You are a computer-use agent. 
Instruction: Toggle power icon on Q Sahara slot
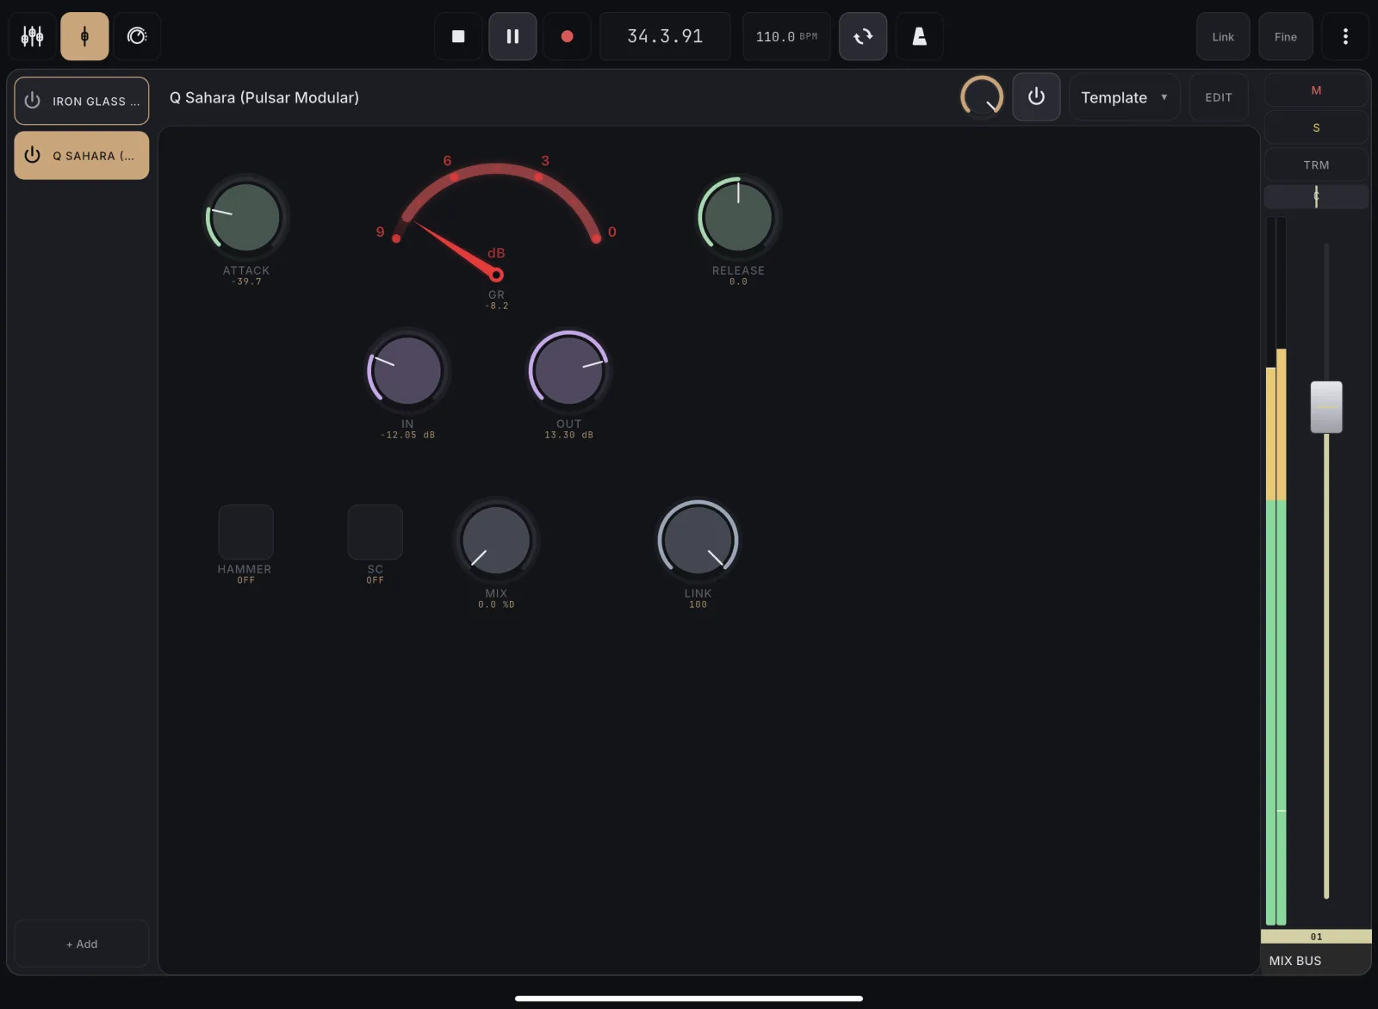point(33,155)
